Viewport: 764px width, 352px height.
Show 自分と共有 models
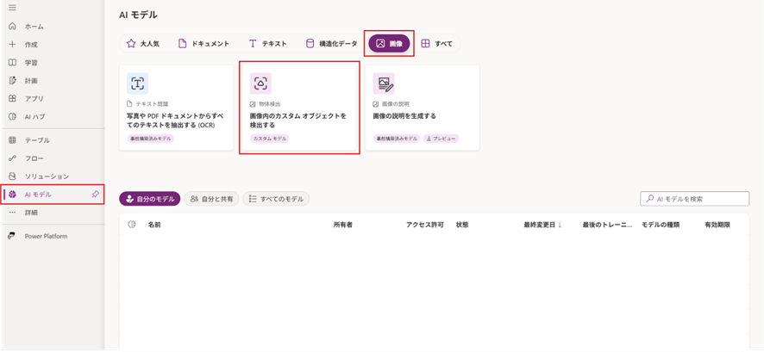click(x=211, y=199)
